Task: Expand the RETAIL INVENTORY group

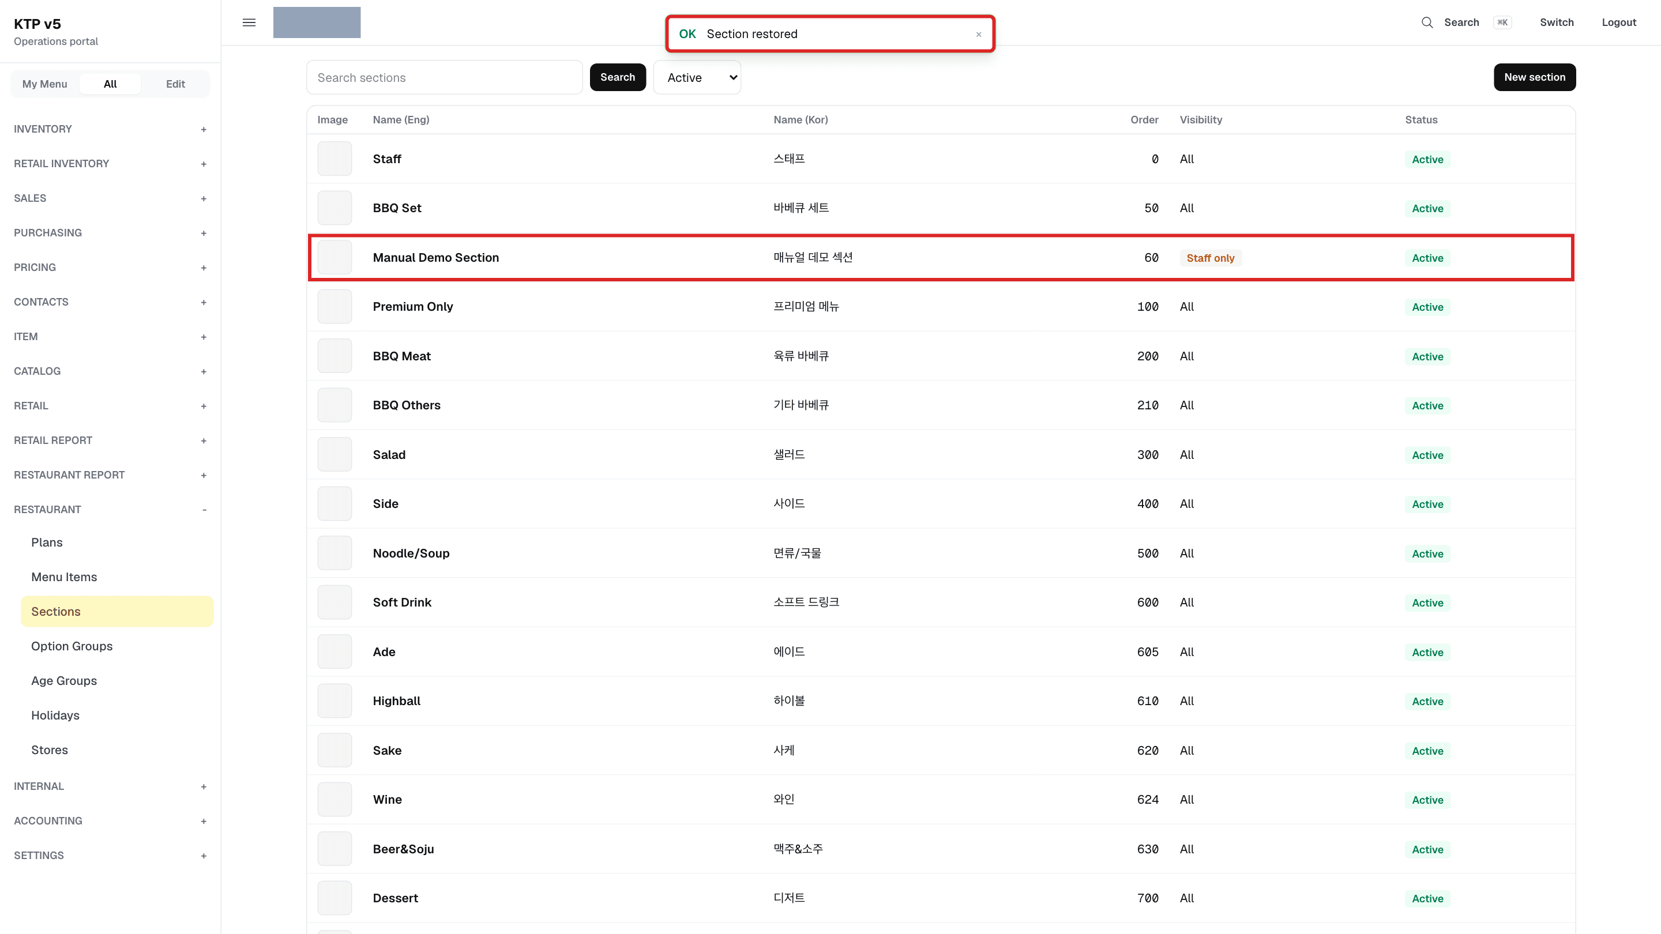Action: click(x=110, y=164)
